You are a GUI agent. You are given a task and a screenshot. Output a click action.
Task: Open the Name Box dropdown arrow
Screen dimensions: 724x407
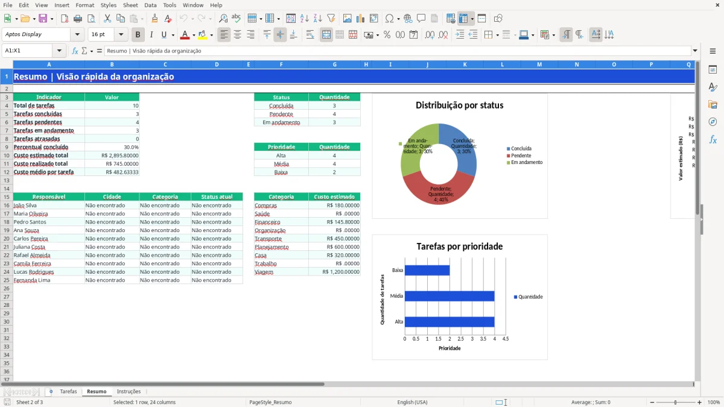[59, 51]
